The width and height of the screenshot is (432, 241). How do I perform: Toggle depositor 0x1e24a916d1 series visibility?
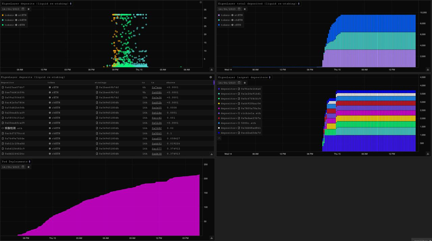tap(240, 94)
